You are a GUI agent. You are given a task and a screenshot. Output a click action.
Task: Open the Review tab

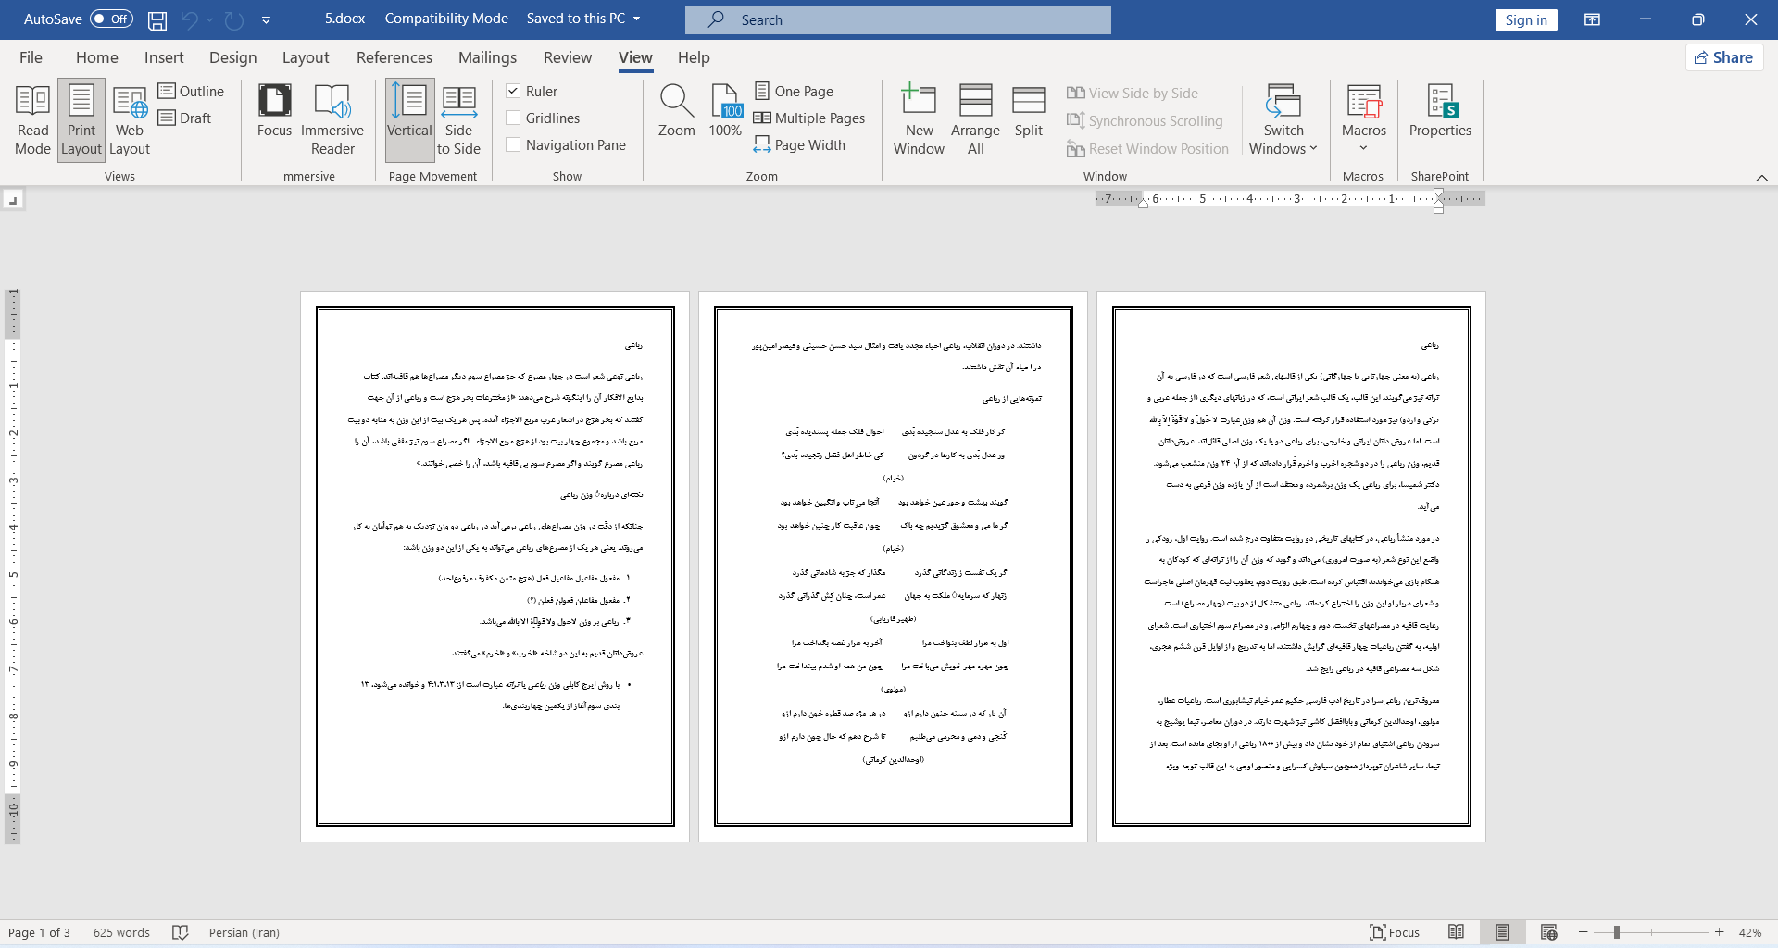click(x=567, y=57)
